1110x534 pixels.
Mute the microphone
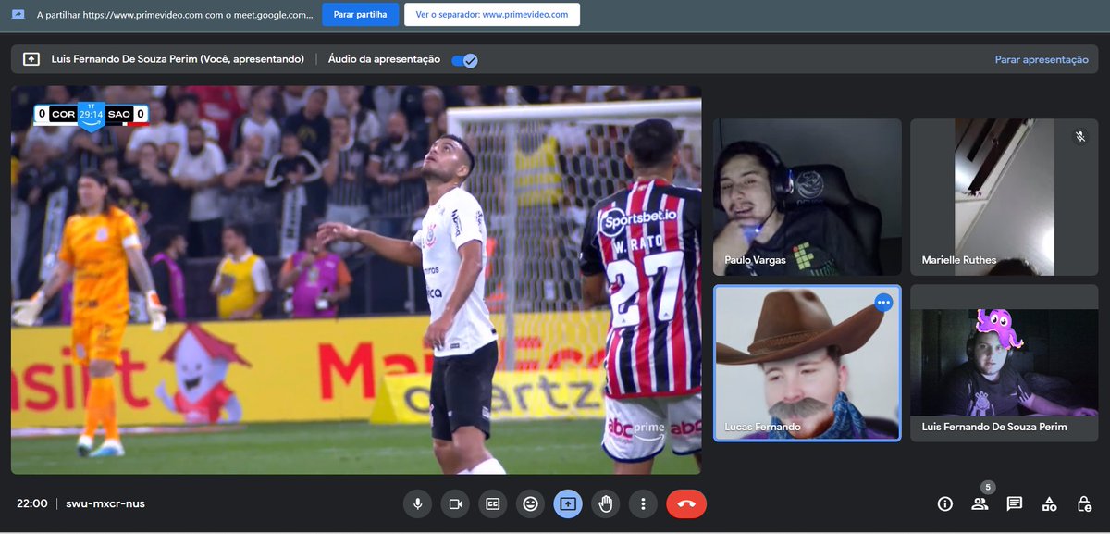417,503
